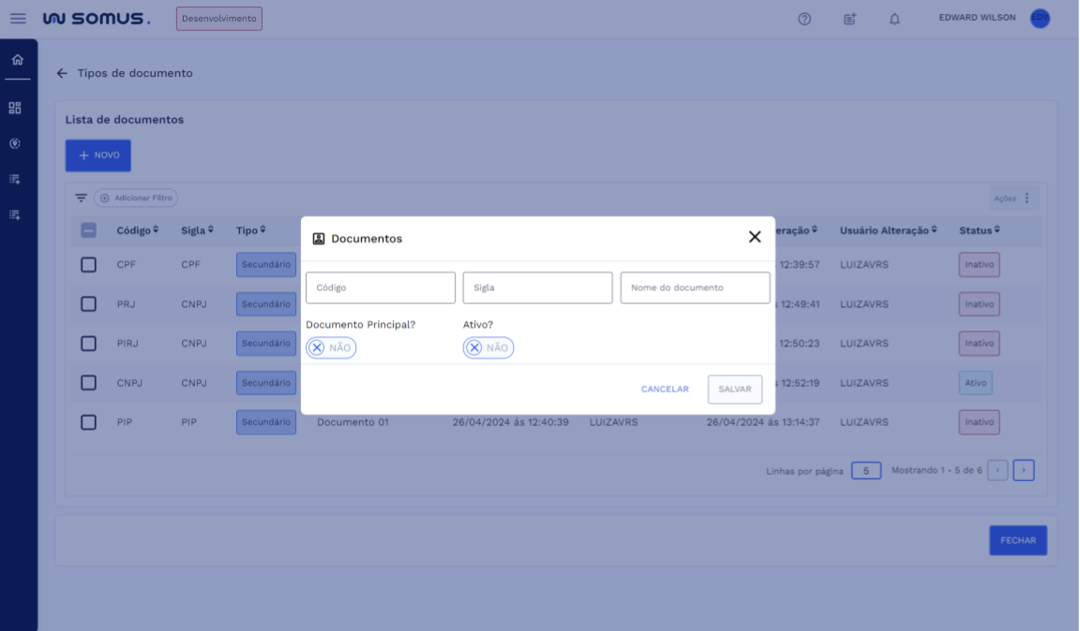Open the rows per page selector
This screenshot has height=631, width=1080.
pyautogui.click(x=866, y=471)
